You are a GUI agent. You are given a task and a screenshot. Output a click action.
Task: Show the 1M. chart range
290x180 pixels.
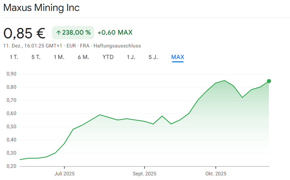(59, 57)
